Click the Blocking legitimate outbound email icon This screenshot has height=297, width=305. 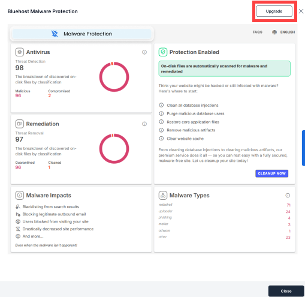pos(18,214)
